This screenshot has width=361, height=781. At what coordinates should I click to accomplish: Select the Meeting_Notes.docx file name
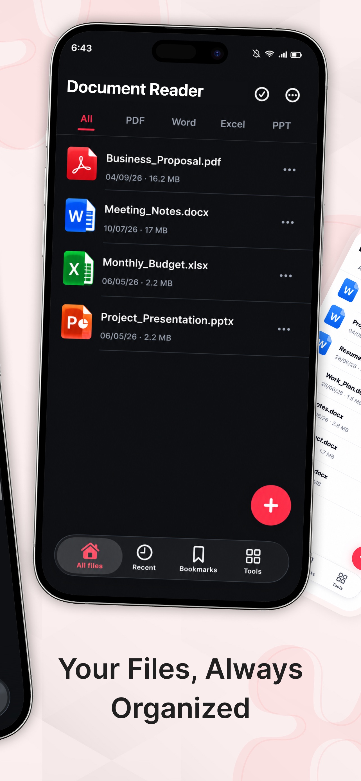tap(156, 211)
